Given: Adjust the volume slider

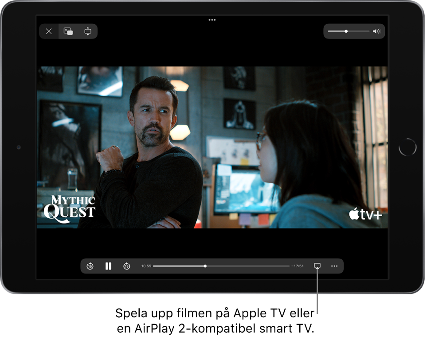Looking at the screenshot, I should coord(349,31).
